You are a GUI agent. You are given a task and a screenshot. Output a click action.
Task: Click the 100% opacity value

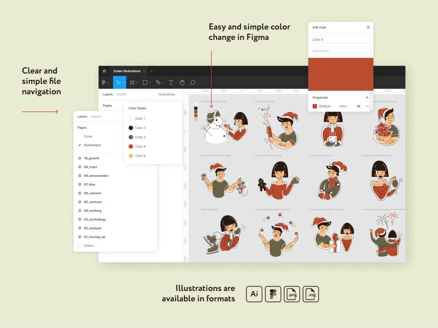343,106
